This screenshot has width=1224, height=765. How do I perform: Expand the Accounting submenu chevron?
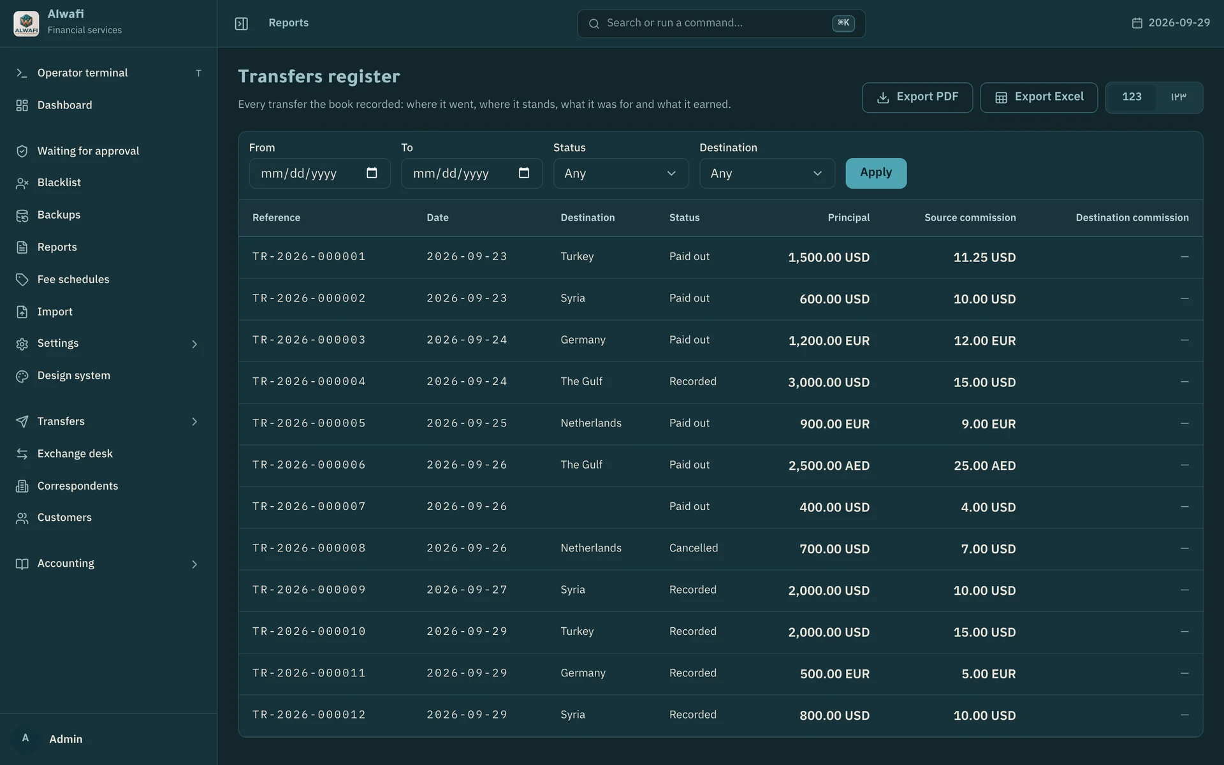point(194,564)
